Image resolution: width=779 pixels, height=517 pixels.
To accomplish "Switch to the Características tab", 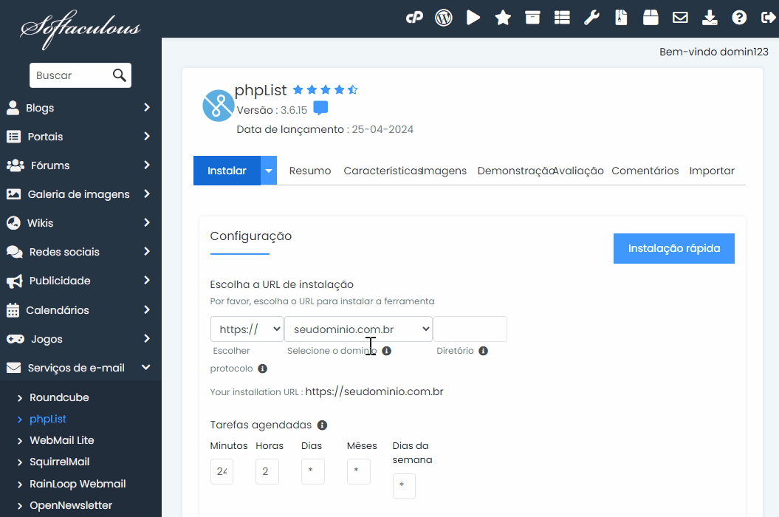I will [382, 171].
